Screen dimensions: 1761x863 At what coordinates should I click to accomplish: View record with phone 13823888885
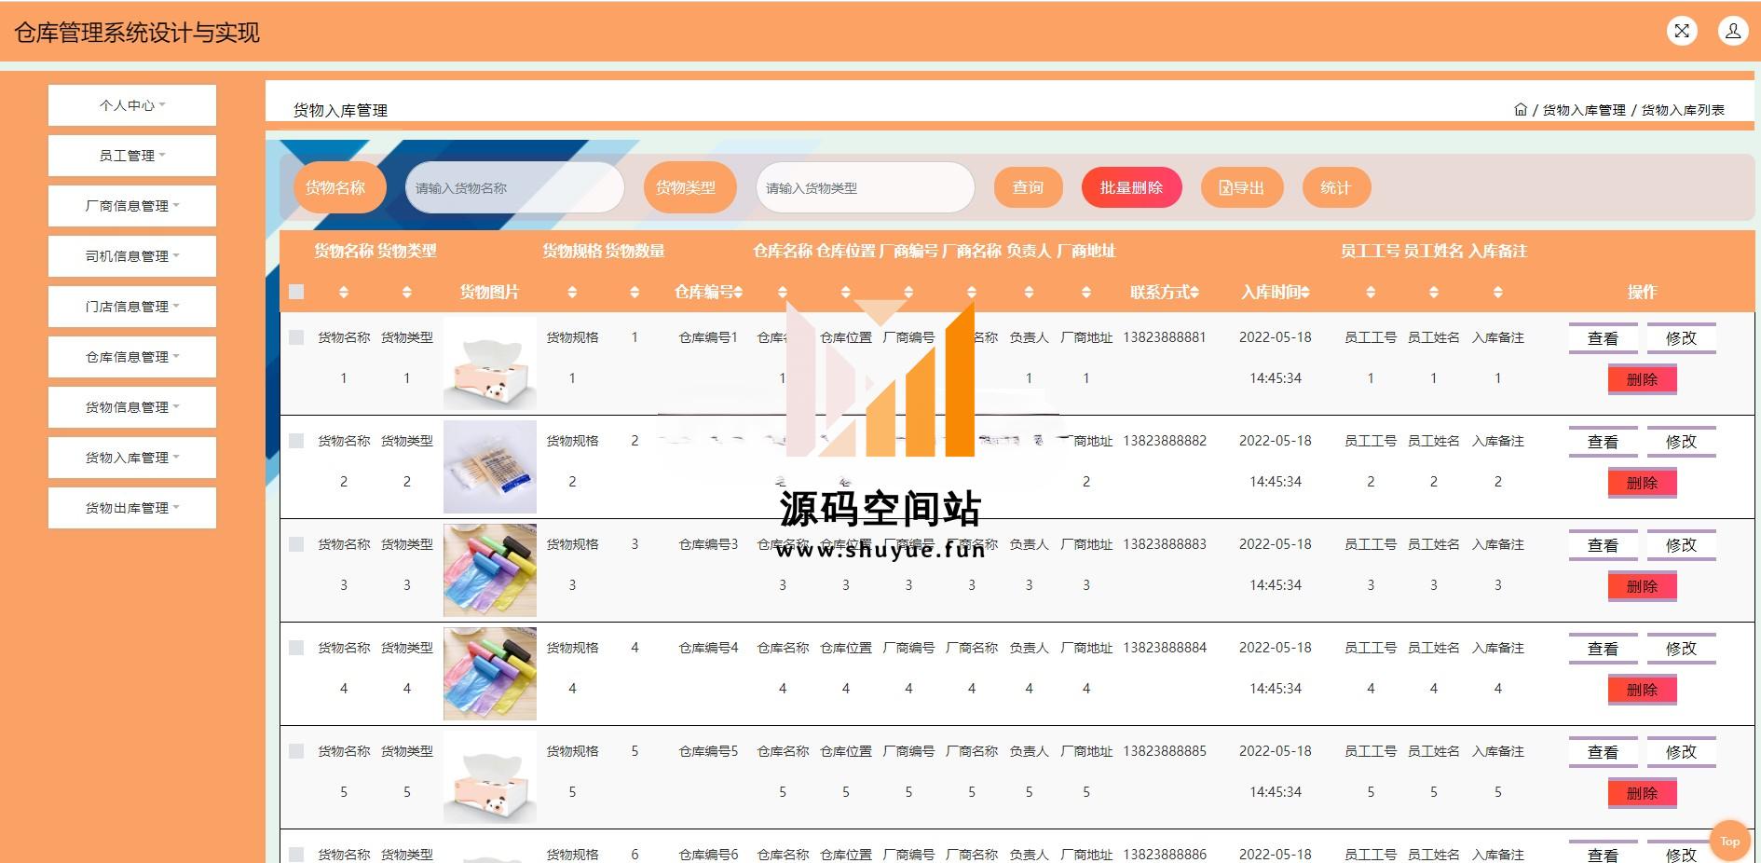pos(1603,752)
